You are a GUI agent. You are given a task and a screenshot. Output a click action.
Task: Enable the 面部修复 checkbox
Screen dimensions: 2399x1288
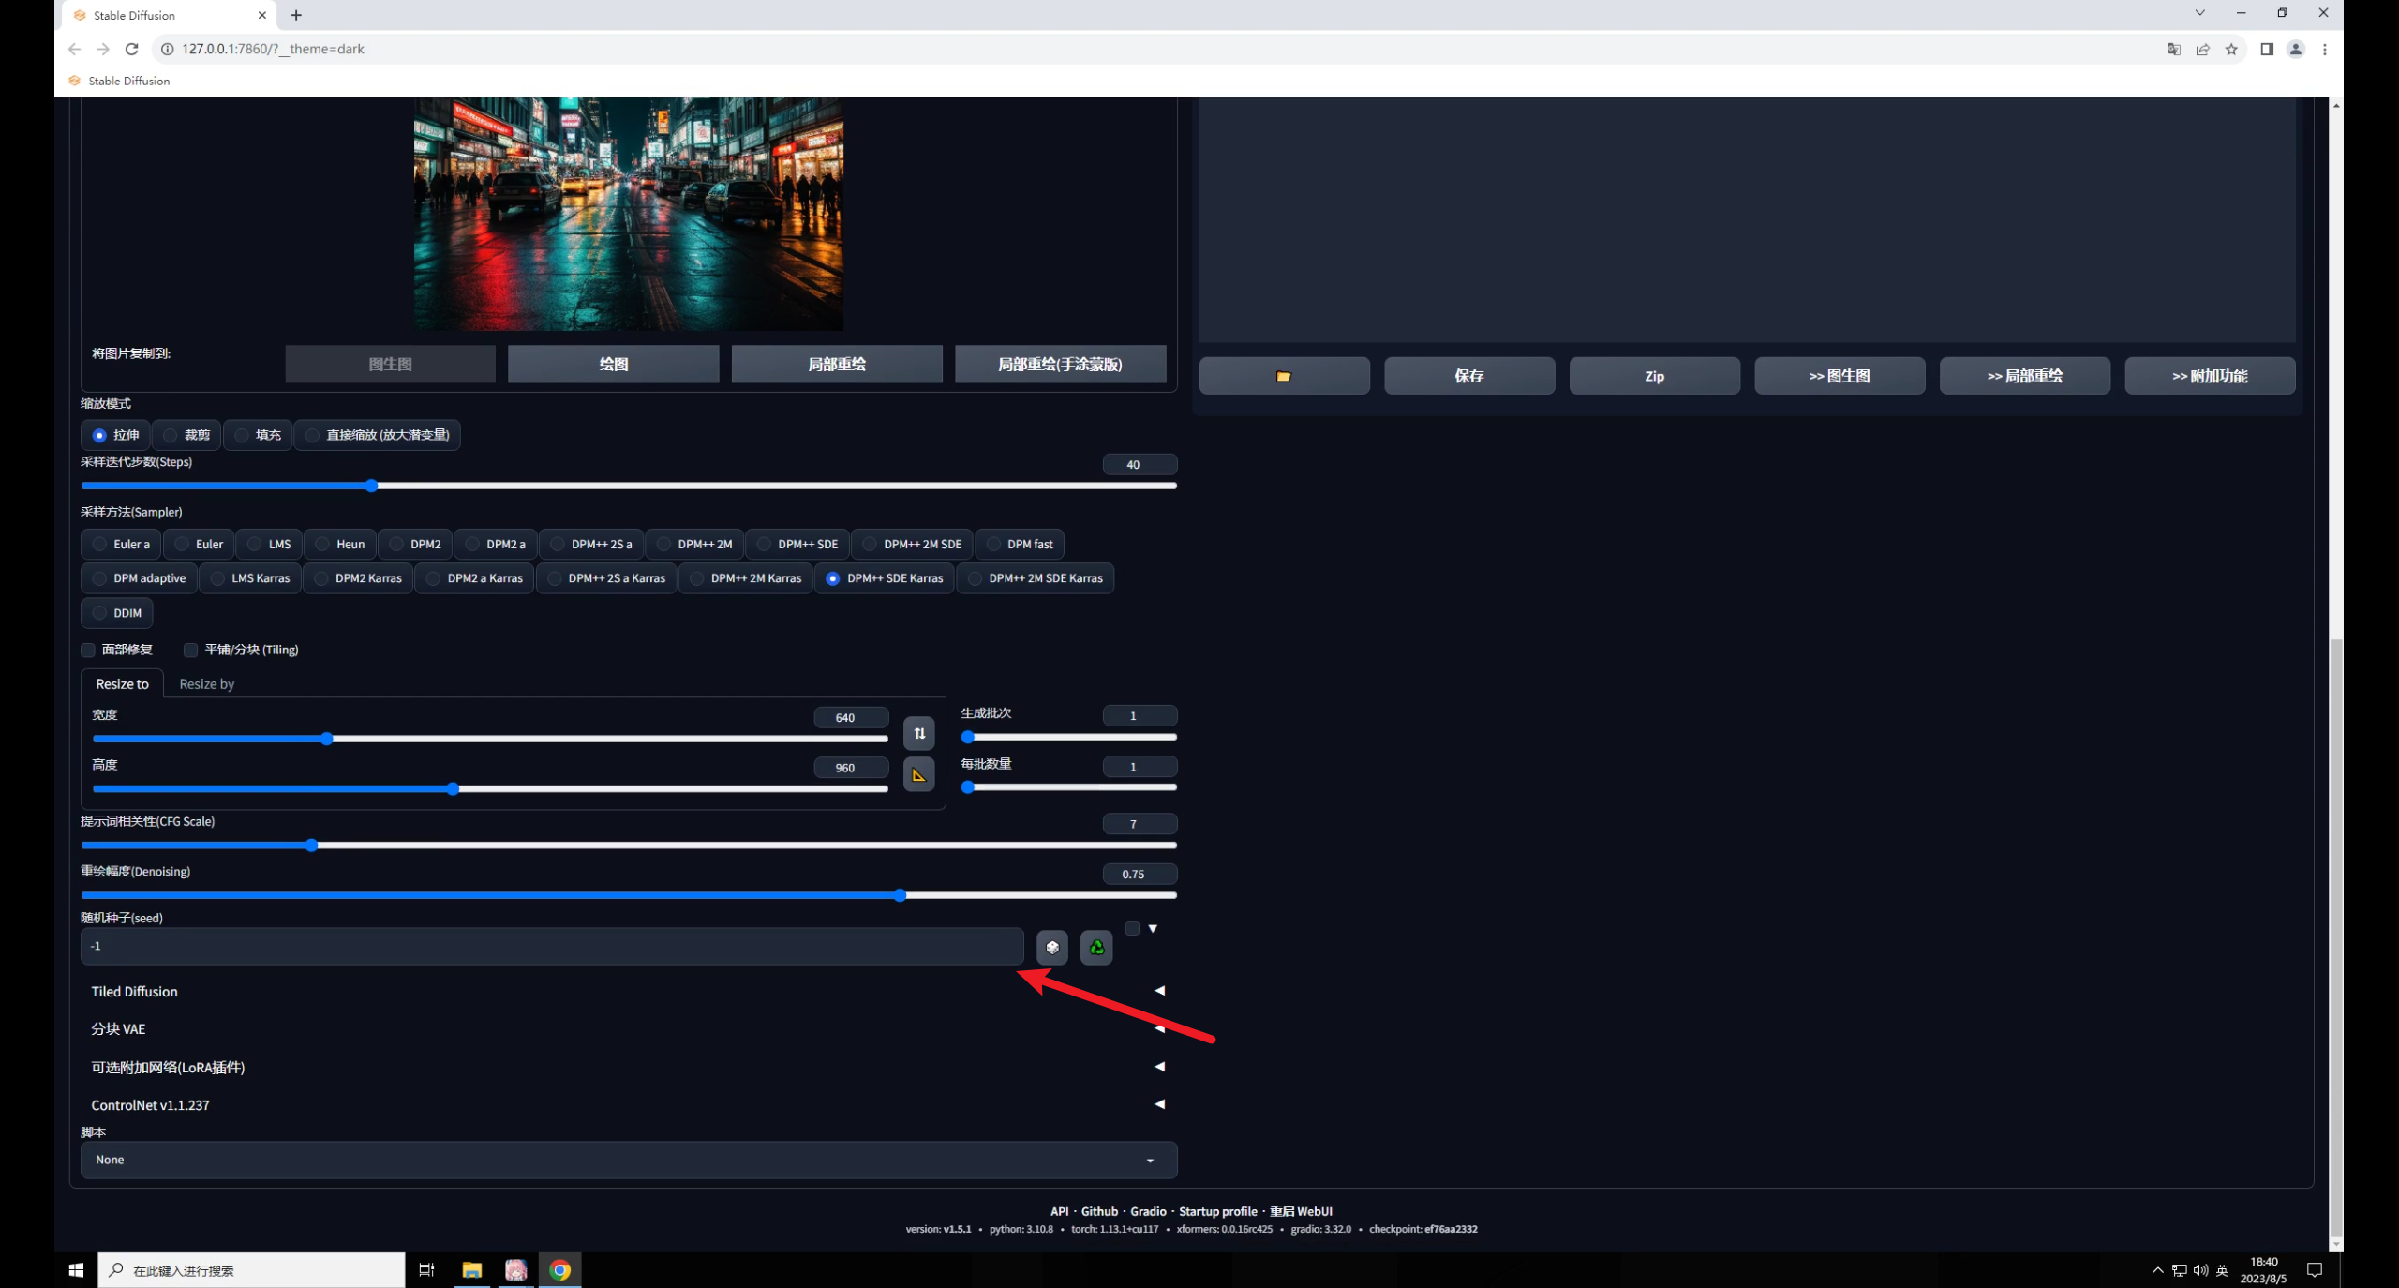click(x=89, y=650)
